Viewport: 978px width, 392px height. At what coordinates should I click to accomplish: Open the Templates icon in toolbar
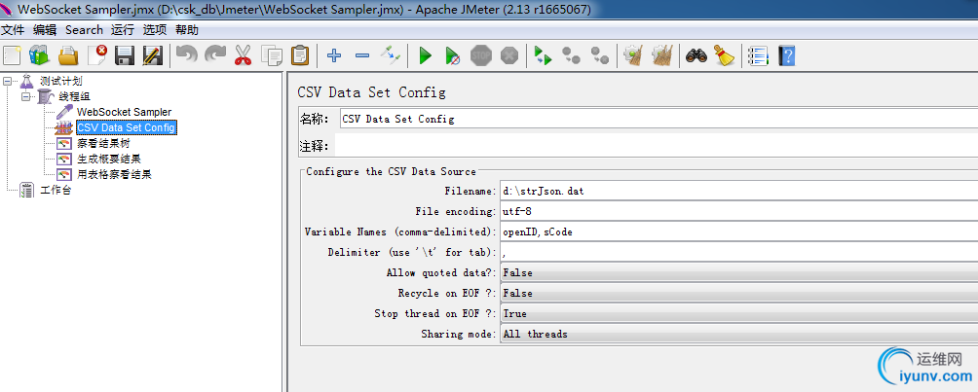coord(39,55)
